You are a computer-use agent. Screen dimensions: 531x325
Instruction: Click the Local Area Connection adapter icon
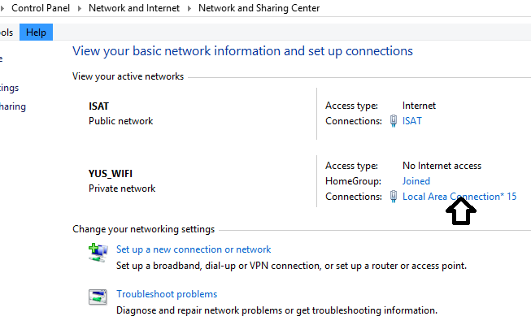(394, 197)
